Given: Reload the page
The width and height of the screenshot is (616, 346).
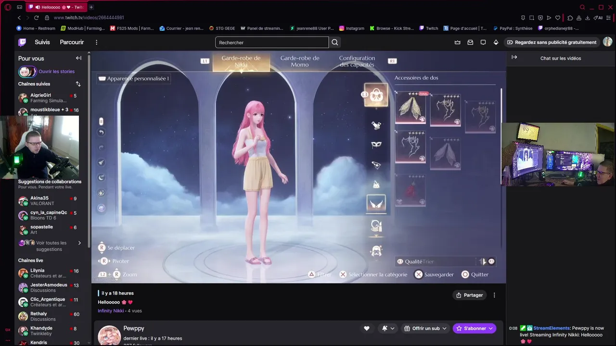Looking at the screenshot, I should pyautogui.click(x=37, y=18).
